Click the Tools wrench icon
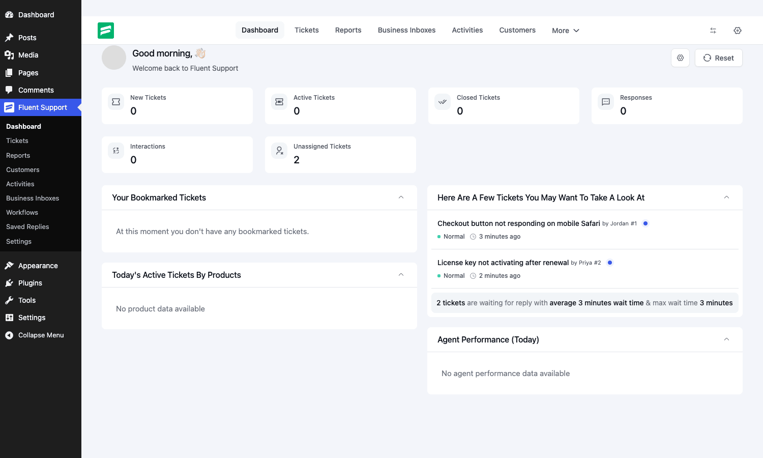Image resolution: width=763 pixels, height=458 pixels. (x=9, y=300)
